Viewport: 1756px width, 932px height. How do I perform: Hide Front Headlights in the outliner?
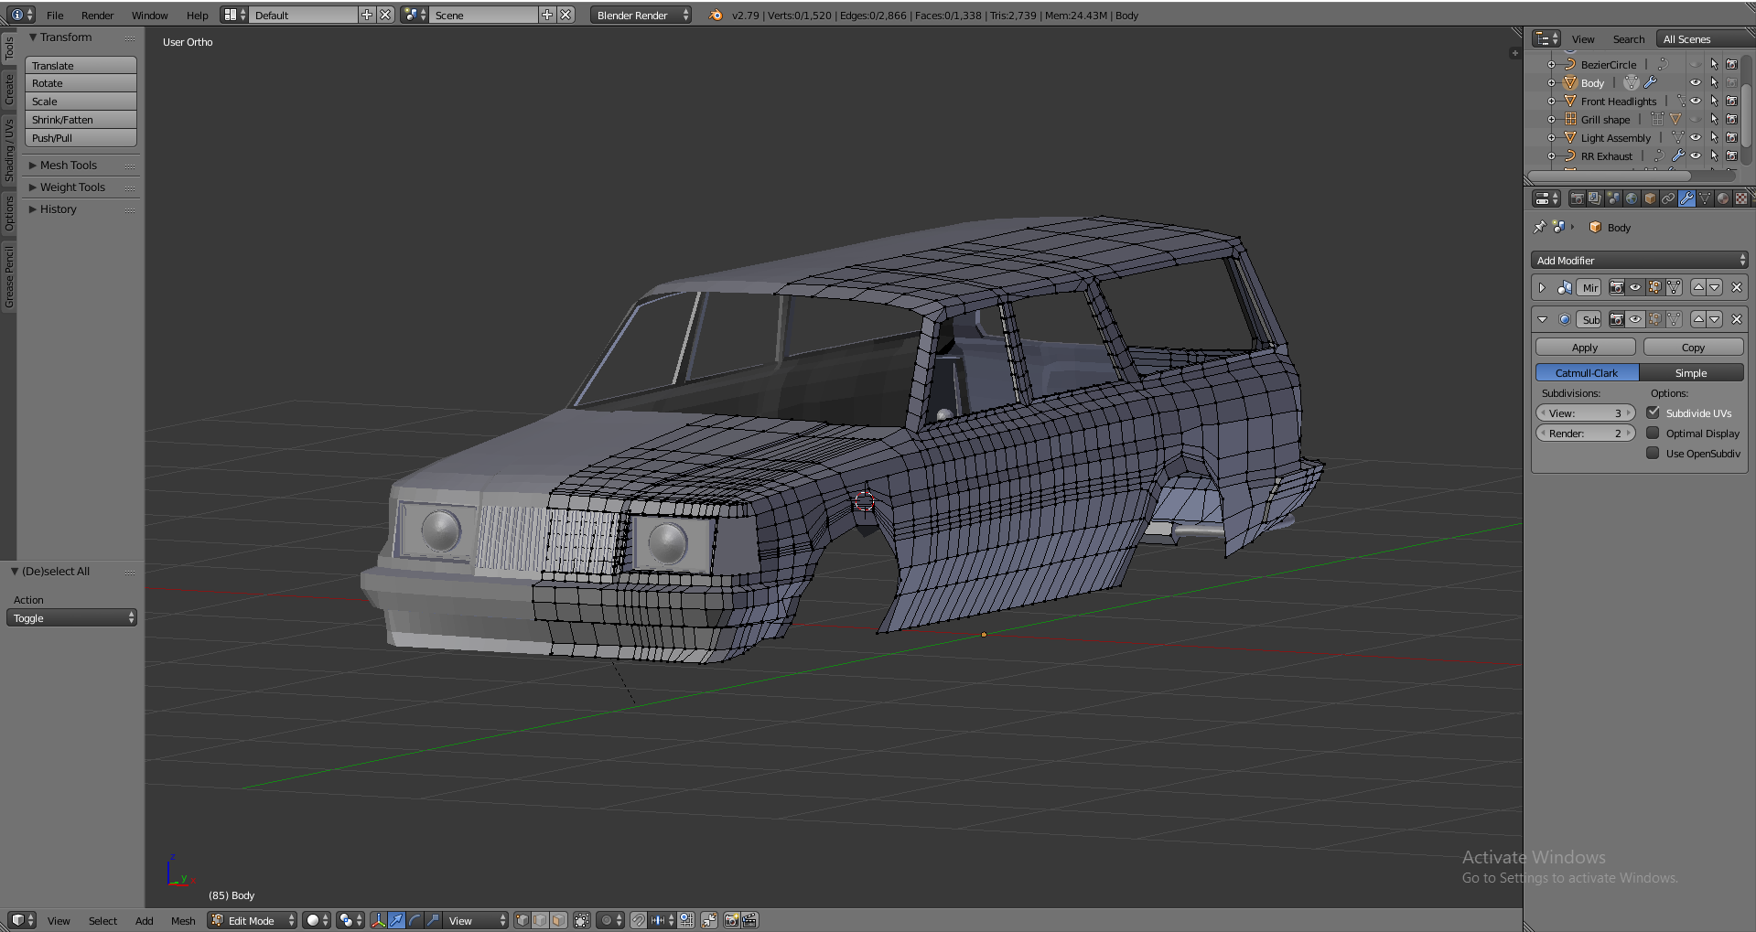1695,102
